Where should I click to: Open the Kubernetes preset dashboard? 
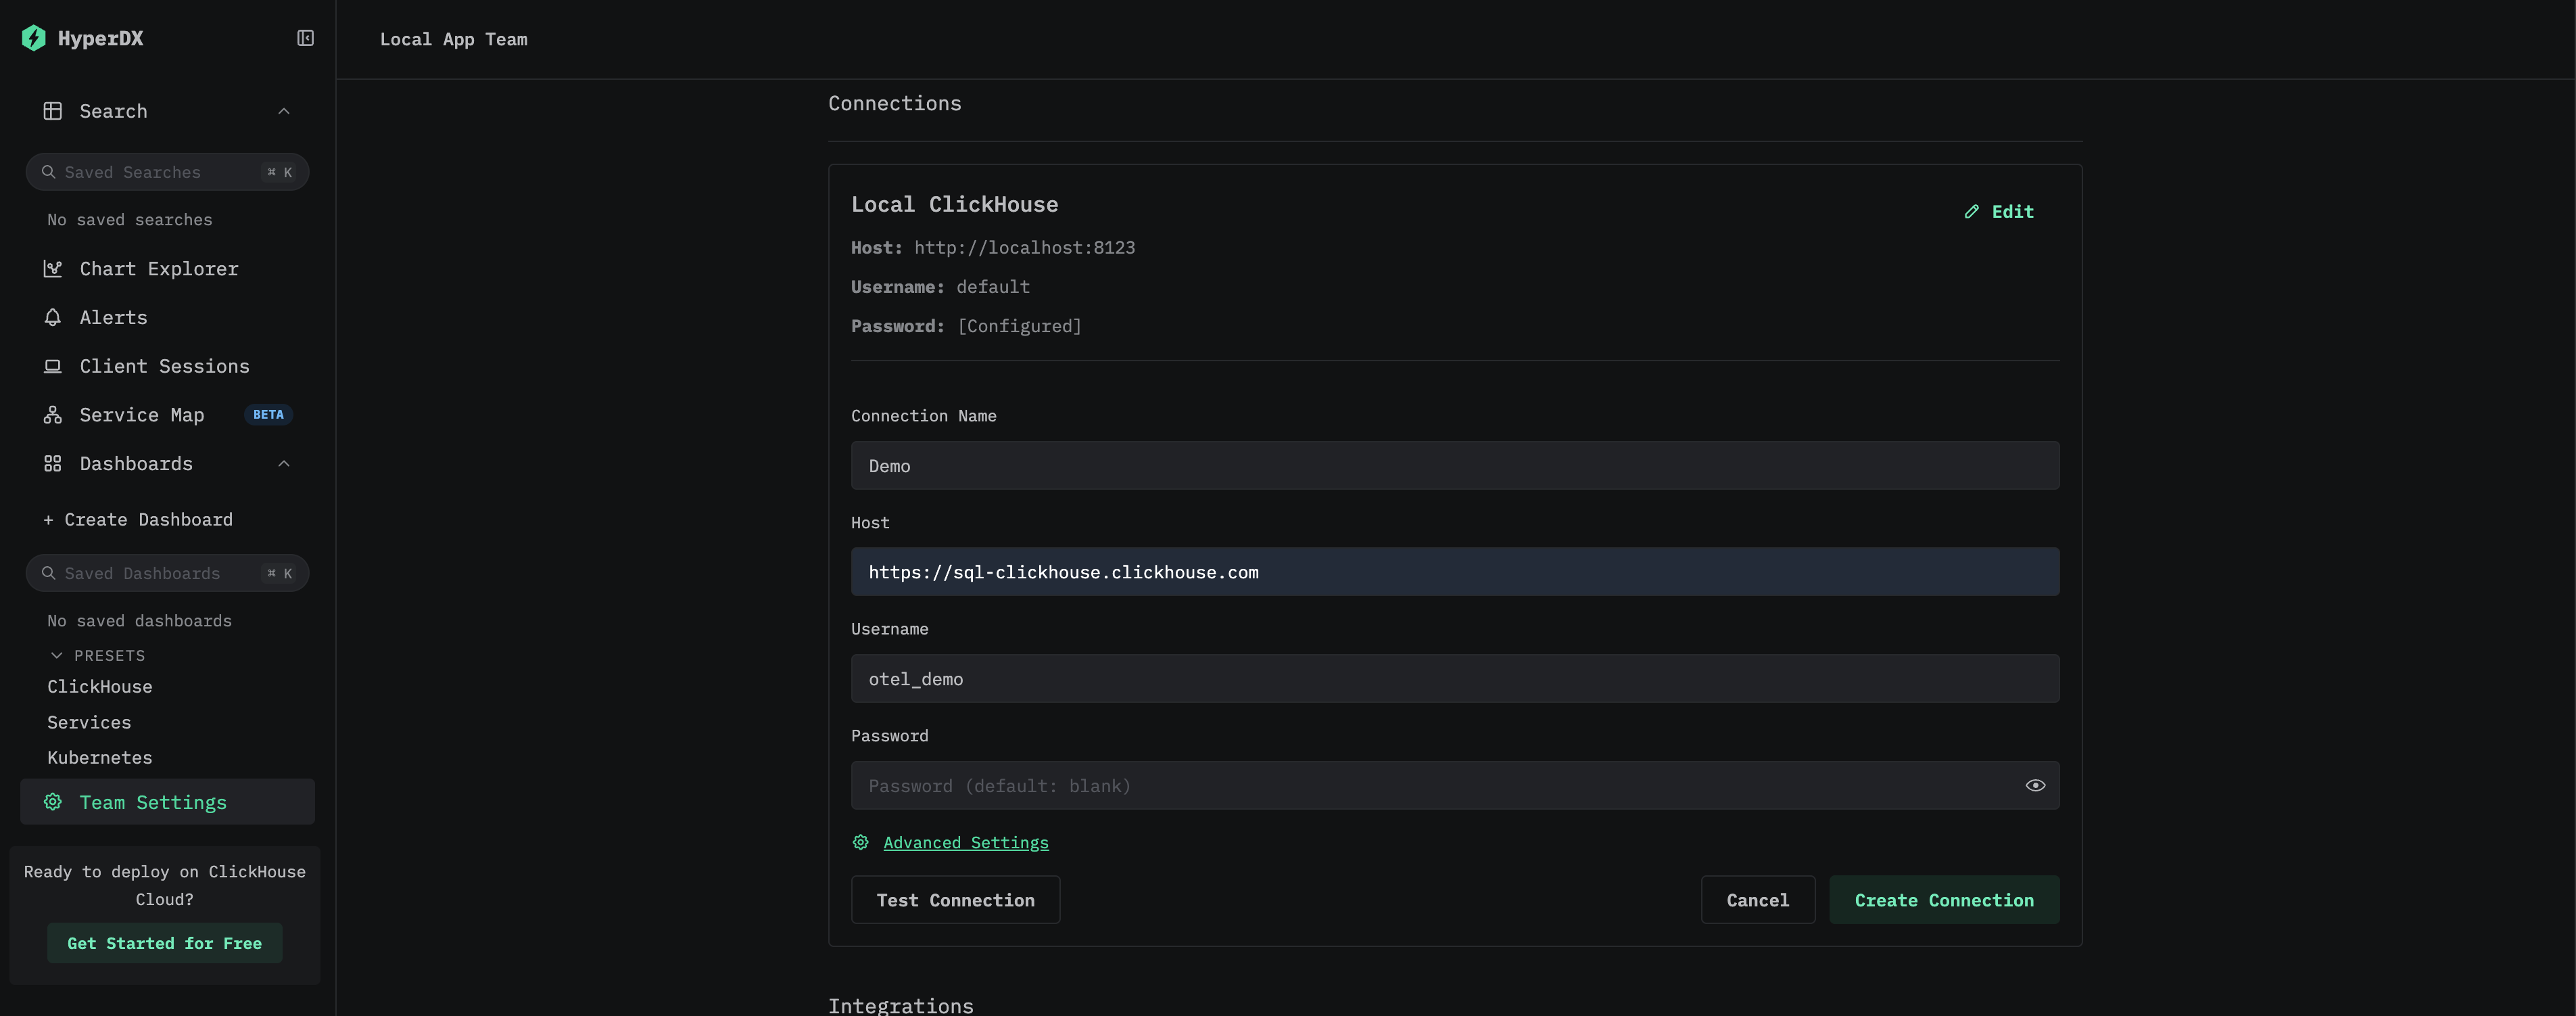coord(100,758)
